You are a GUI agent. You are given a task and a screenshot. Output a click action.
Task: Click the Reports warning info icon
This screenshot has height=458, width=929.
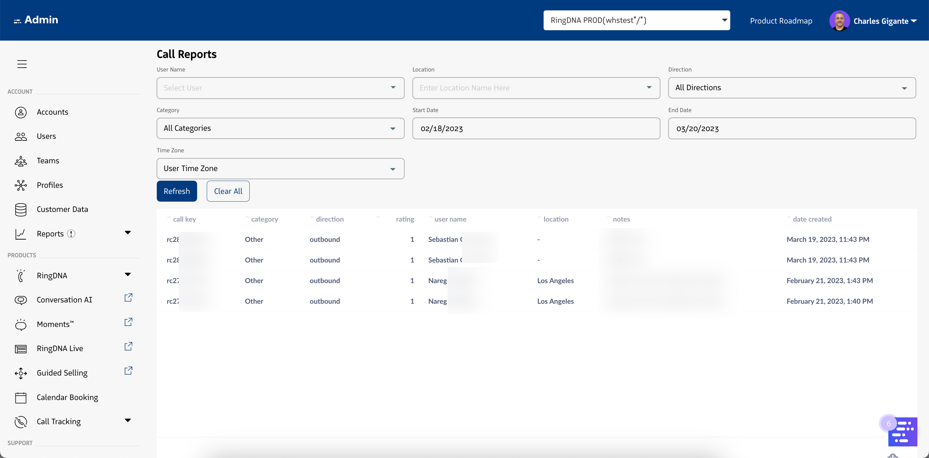tap(71, 234)
